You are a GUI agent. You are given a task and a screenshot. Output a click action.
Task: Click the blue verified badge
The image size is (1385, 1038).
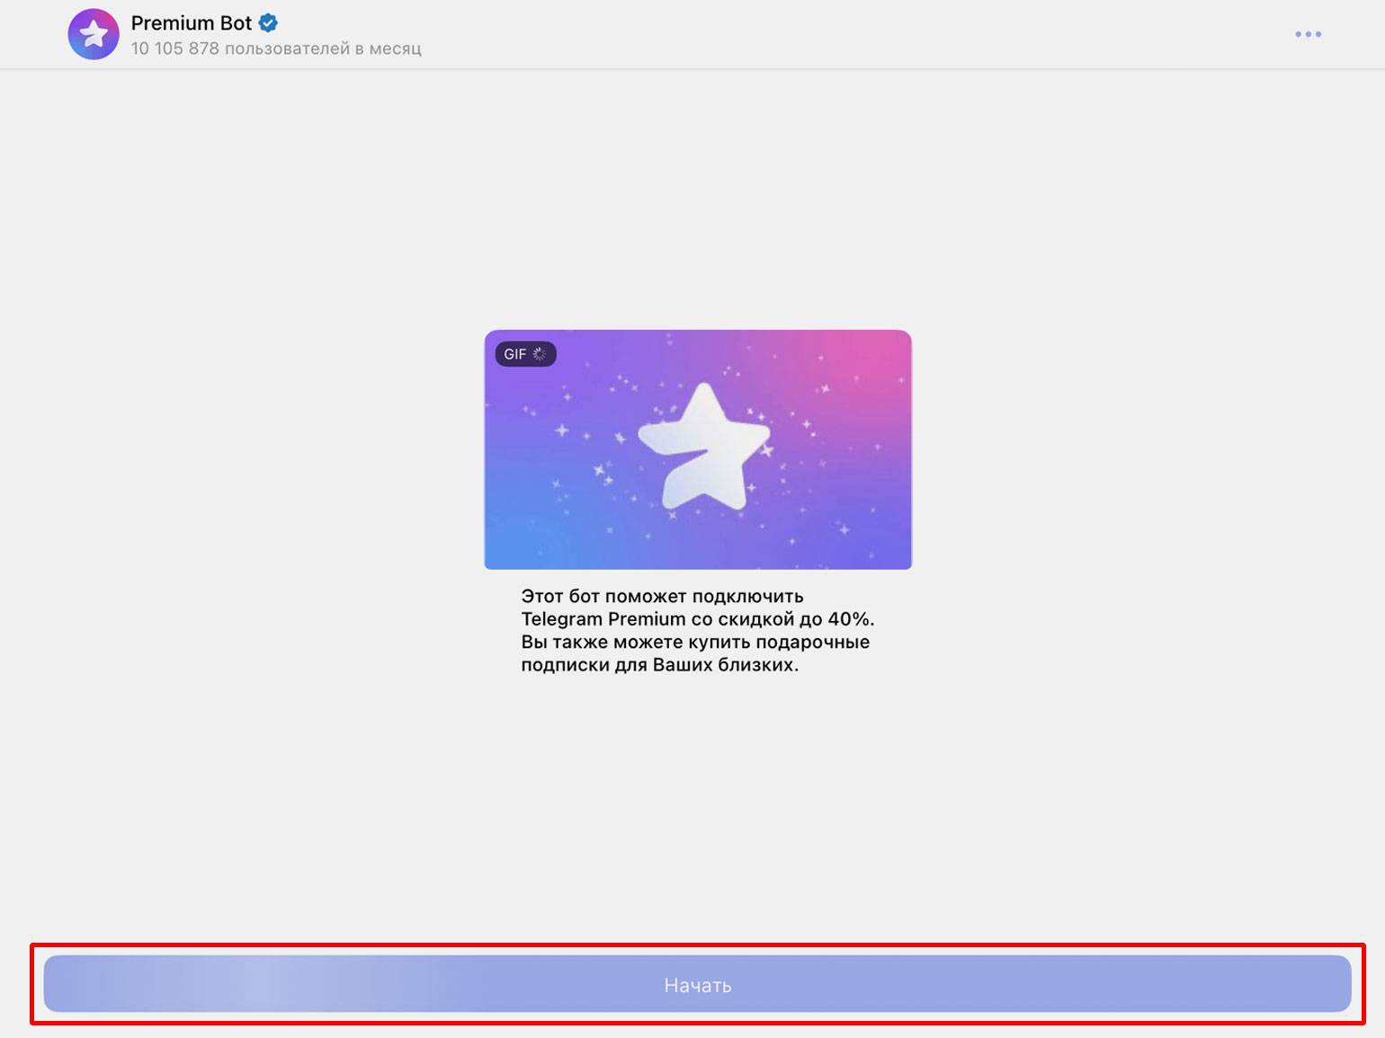point(268,23)
